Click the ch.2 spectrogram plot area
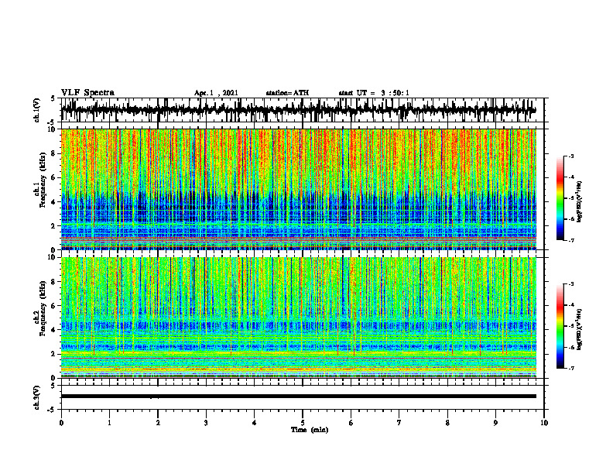This screenshot has height=474, width=613. pos(298,318)
